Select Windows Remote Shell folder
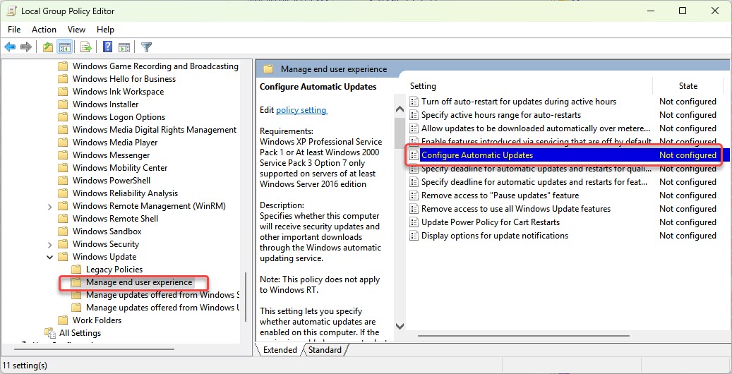The height and width of the screenshot is (374, 732). coord(115,219)
